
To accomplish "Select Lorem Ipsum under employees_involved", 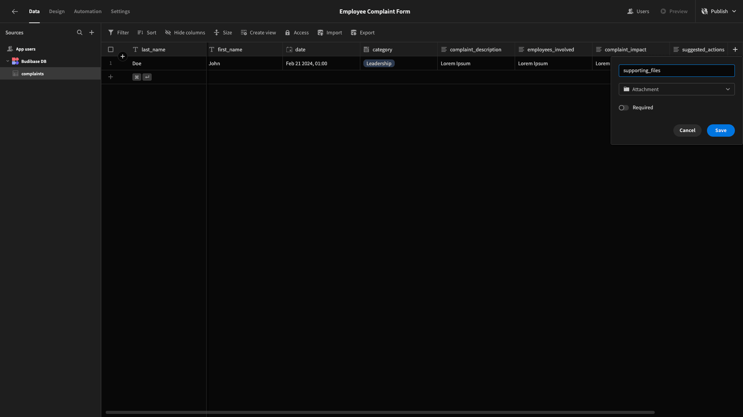I will tap(553, 63).
